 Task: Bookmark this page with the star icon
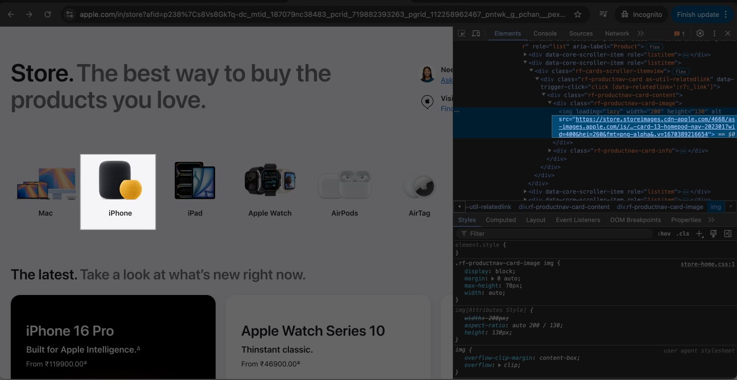click(578, 14)
